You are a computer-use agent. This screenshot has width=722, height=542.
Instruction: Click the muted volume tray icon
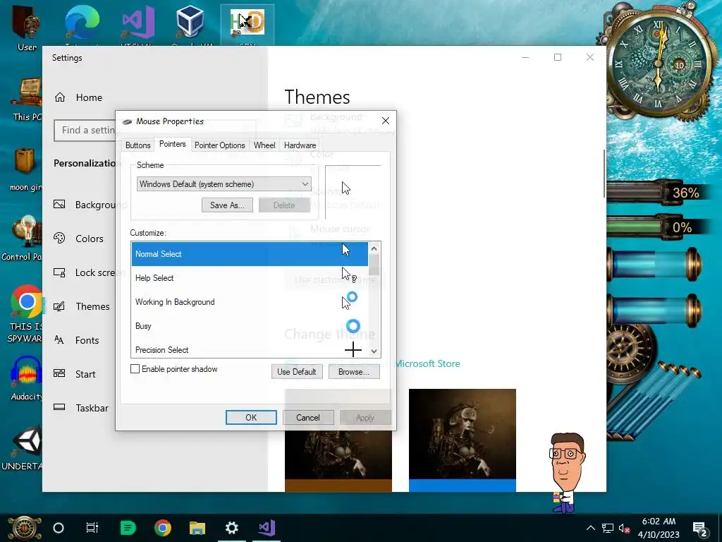(x=625, y=528)
